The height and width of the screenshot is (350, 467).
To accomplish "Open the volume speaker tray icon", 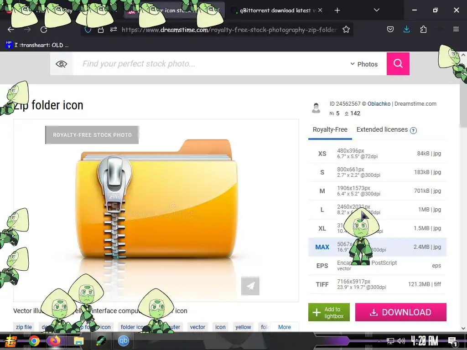I will (x=401, y=341).
